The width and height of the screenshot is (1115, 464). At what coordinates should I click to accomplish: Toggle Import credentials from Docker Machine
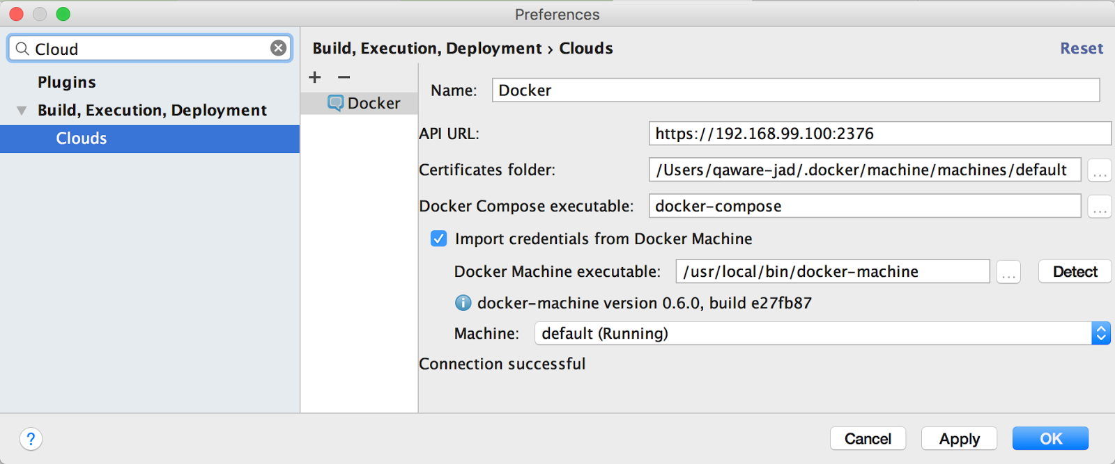[438, 239]
